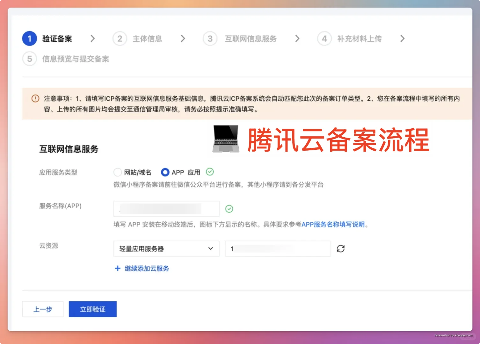Click the laptop emoji beside 腾讯云备案流程
The image size is (480, 344).
pyautogui.click(x=225, y=139)
